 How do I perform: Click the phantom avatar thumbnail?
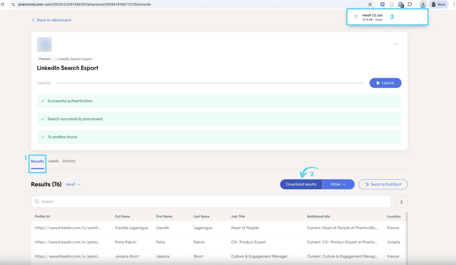click(44, 44)
